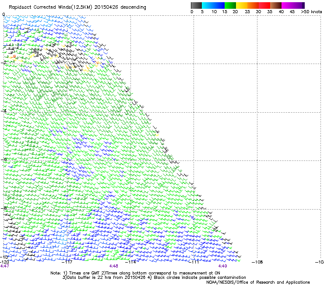Click the brown 35-40 knots legend swatch
The width and height of the screenshot is (324, 285).
(x=276, y=5)
